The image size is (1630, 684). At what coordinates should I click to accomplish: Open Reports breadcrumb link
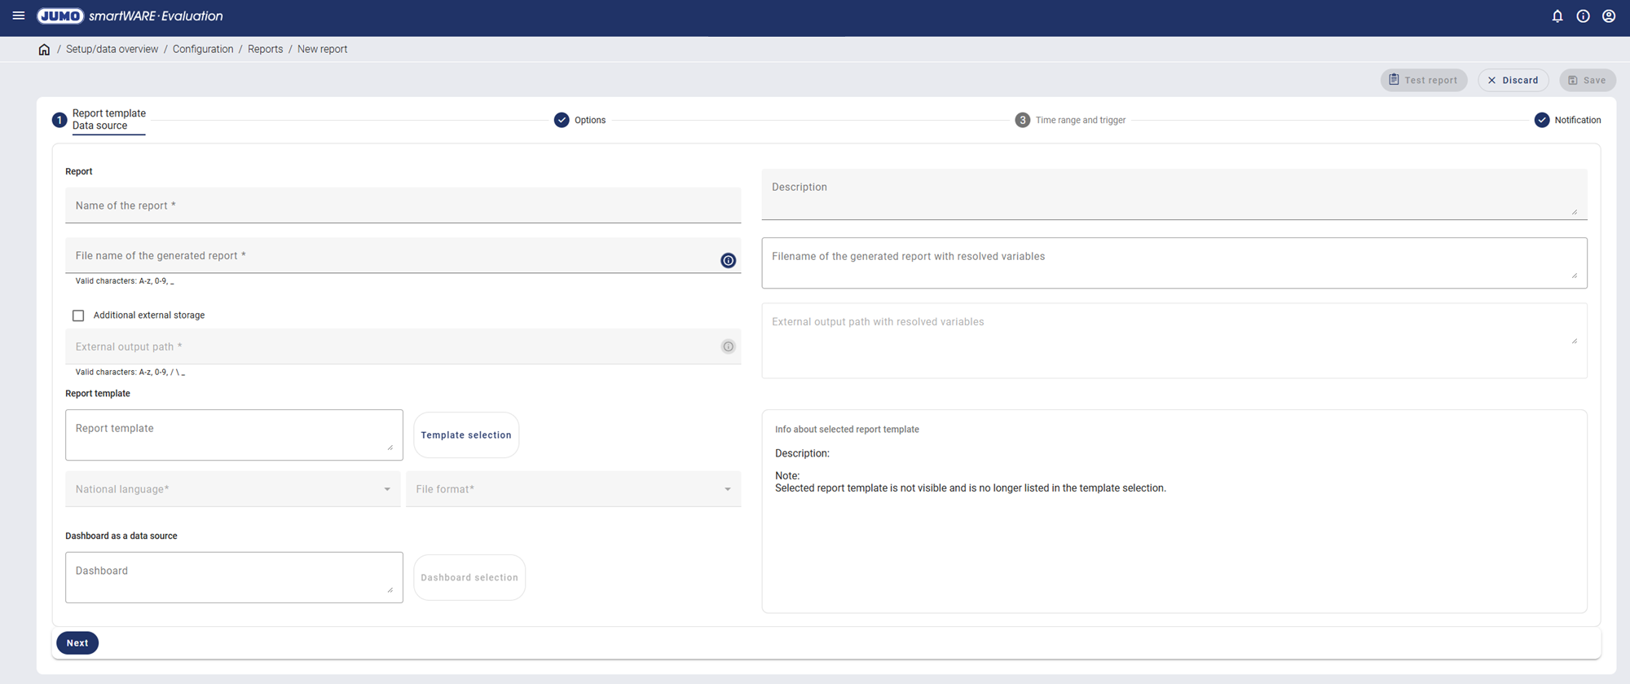[x=265, y=49]
